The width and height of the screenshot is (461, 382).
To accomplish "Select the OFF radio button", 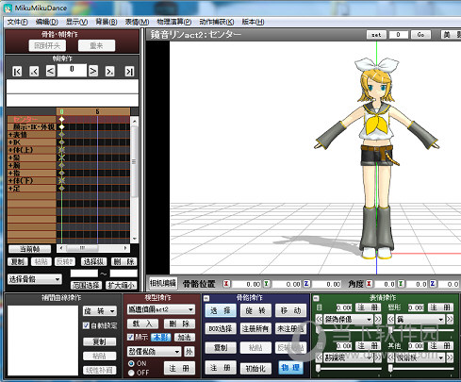I will pyautogui.click(x=131, y=373).
